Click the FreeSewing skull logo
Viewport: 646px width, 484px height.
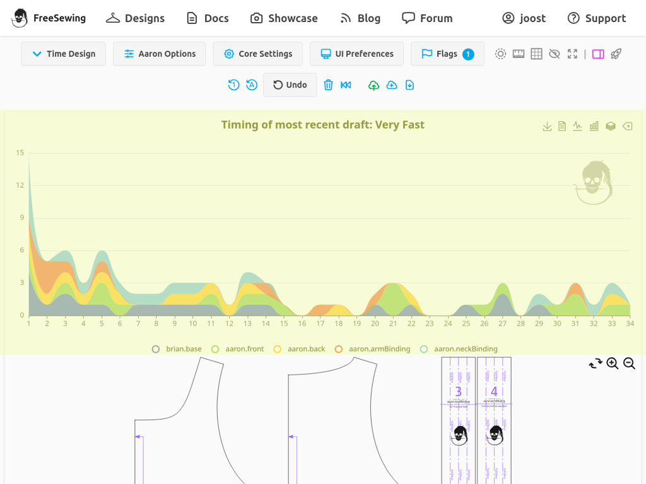(20, 18)
